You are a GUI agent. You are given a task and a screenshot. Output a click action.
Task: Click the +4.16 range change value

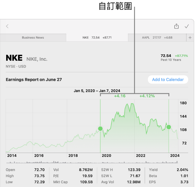pyautogui.click(x=120, y=96)
